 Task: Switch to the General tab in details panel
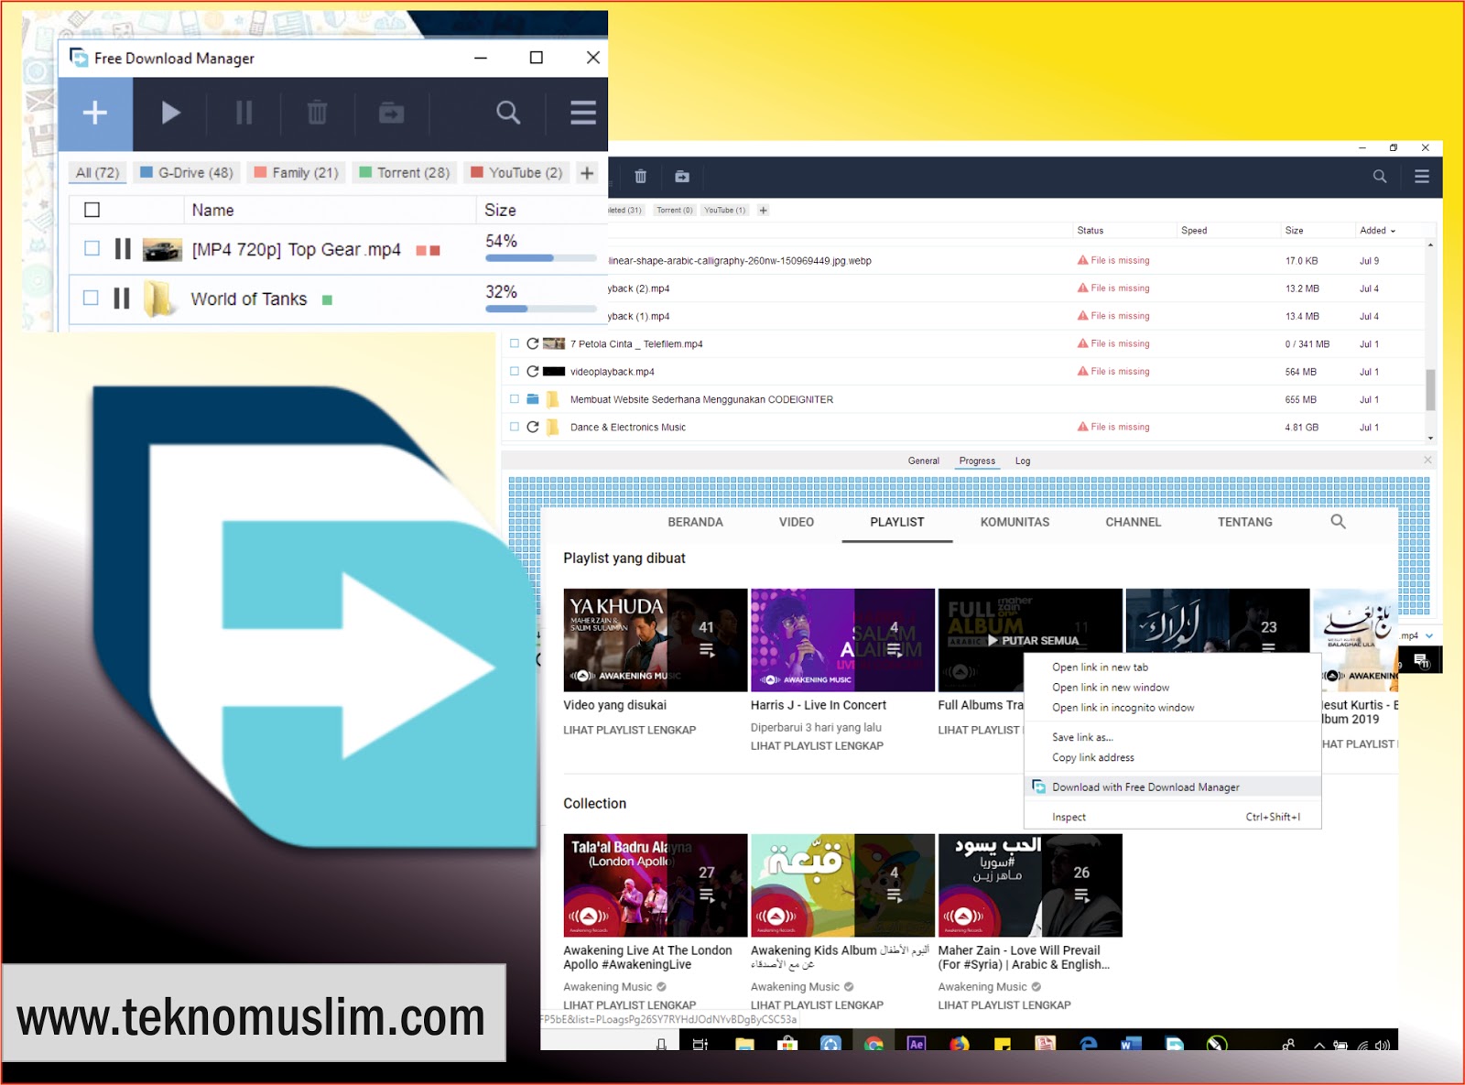pos(923,461)
